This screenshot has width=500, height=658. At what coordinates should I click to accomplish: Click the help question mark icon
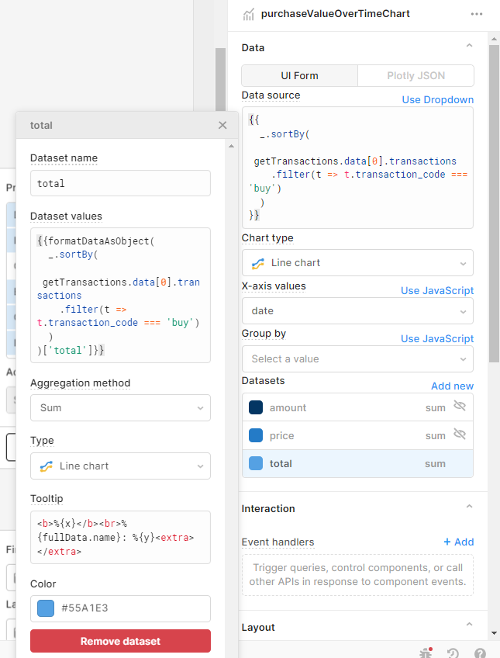[480, 653]
